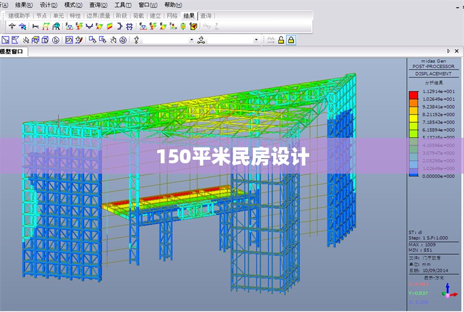Click the 荷载 ribbon tab
Image resolution: width=464 pixels, height=312 pixels.
click(x=139, y=16)
